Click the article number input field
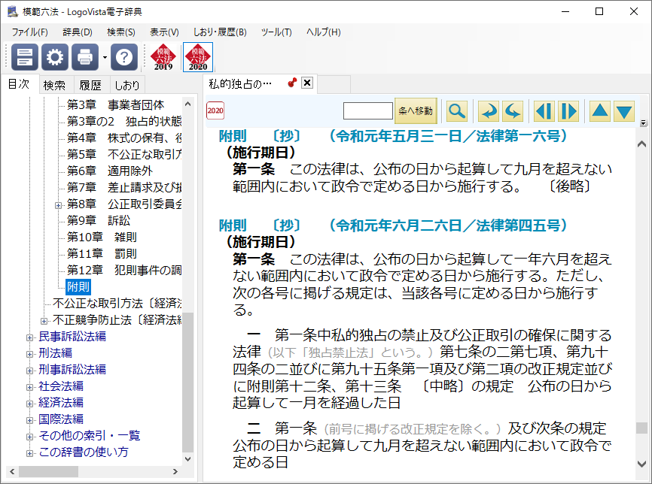This screenshot has width=652, height=484. pos(368,110)
